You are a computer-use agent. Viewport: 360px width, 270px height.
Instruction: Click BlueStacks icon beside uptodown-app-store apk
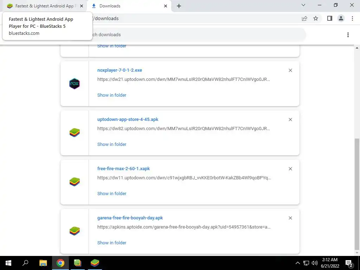(x=75, y=133)
